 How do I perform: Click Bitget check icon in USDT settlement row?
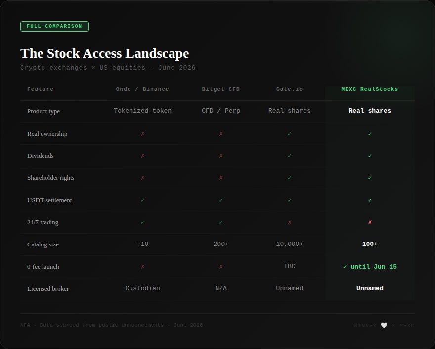(221, 200)
